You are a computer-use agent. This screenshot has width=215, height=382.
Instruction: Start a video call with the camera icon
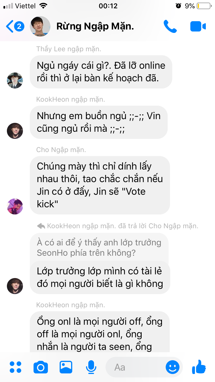tap(198, 27)
